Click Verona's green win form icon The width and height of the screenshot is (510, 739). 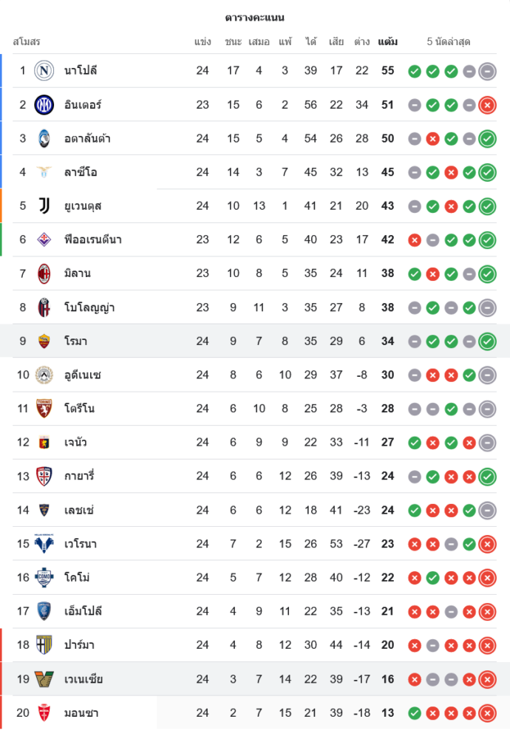(x=469, y=544)
